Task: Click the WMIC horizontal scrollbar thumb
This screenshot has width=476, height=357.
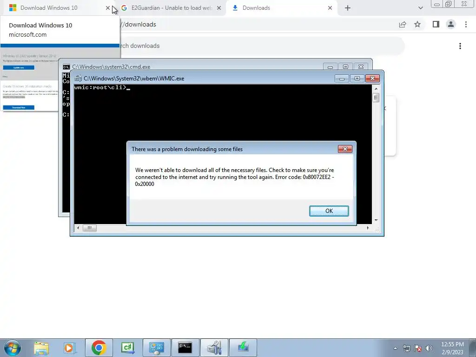Action: coord(90,228)
